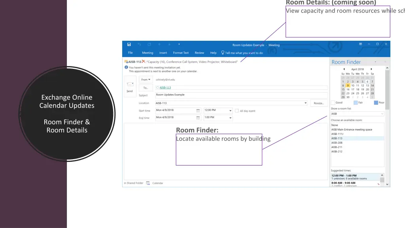This screenshot has width=405, height=228.
Task: Click the Calendar folder icon in status bar
Action: point(148,183)
